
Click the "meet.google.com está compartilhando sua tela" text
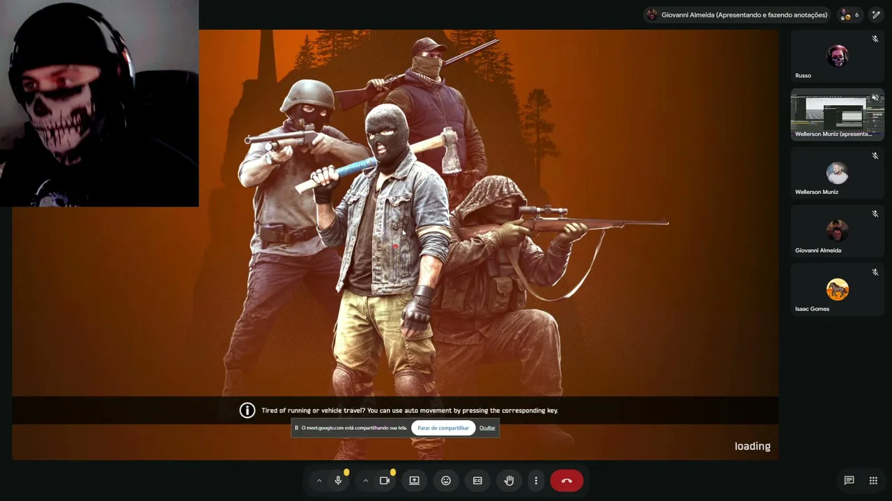click(x=354, y=428)
